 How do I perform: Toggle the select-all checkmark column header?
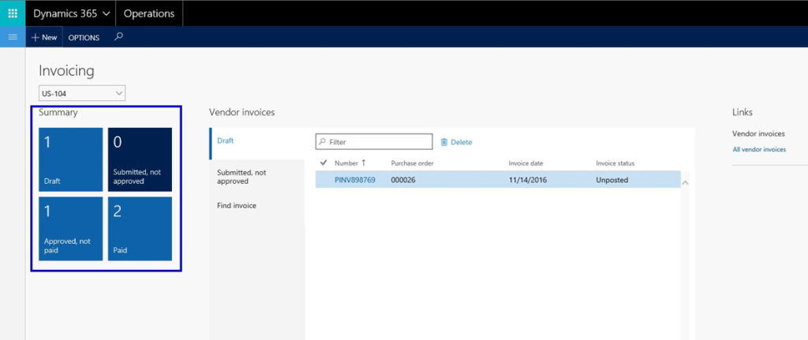[324, 163]
